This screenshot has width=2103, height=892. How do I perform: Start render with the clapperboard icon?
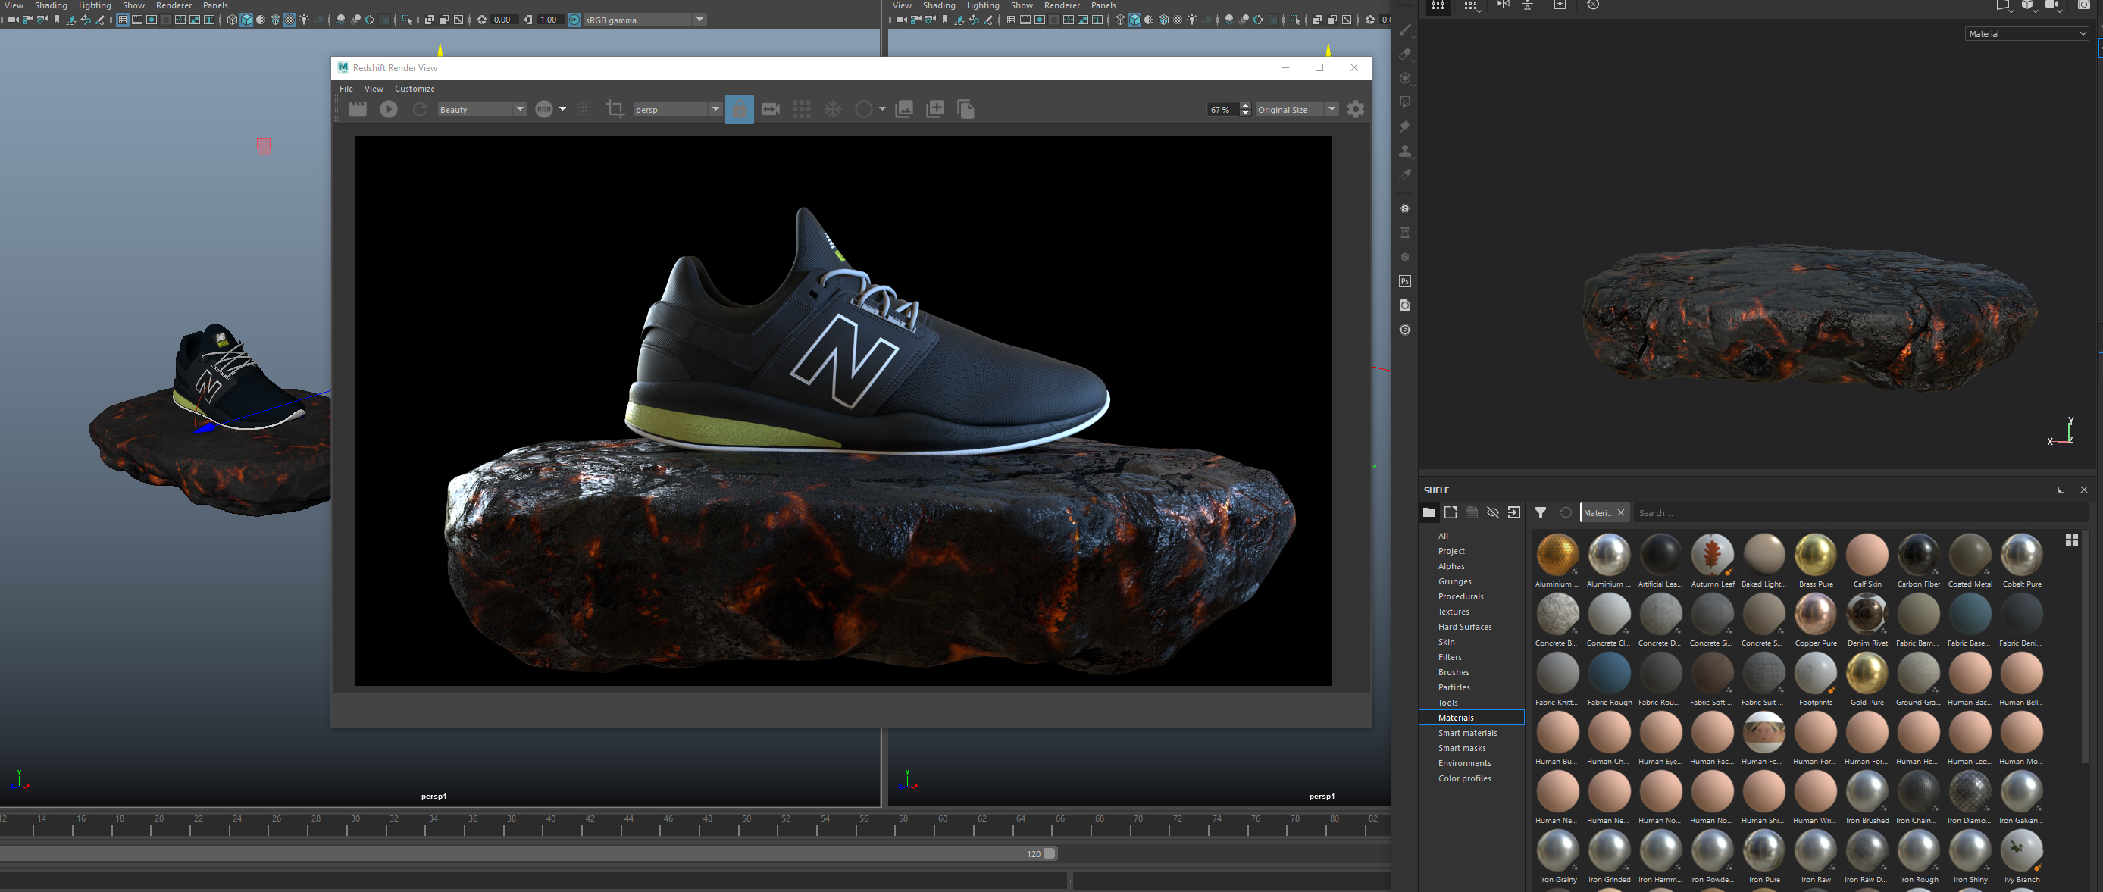click(x=358, y=109)
